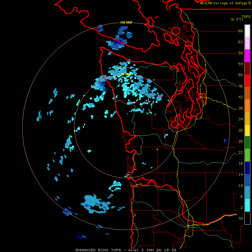Click the legend value '22'
This screenshot has height=252, width=252.
[x=241, y=152]
